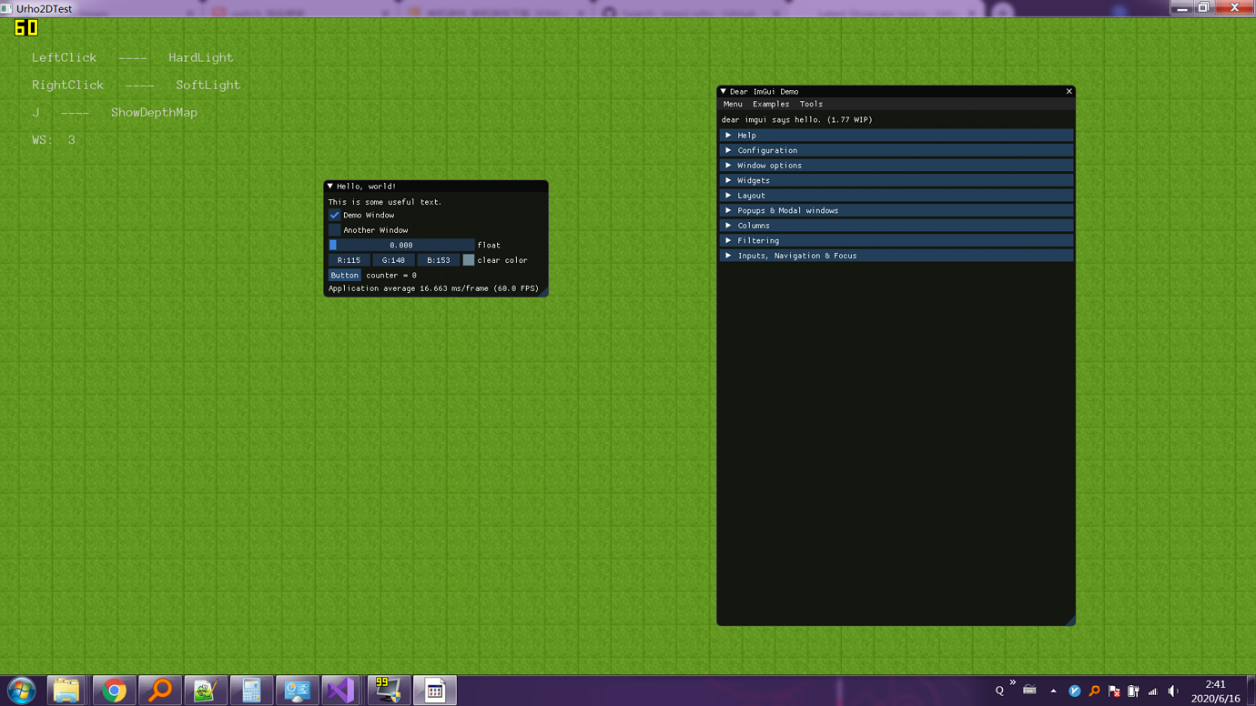The width and height of the screenshot is (1256, 706).
Task: Click the 'WS: 3' text
Action: click(54, 140)
